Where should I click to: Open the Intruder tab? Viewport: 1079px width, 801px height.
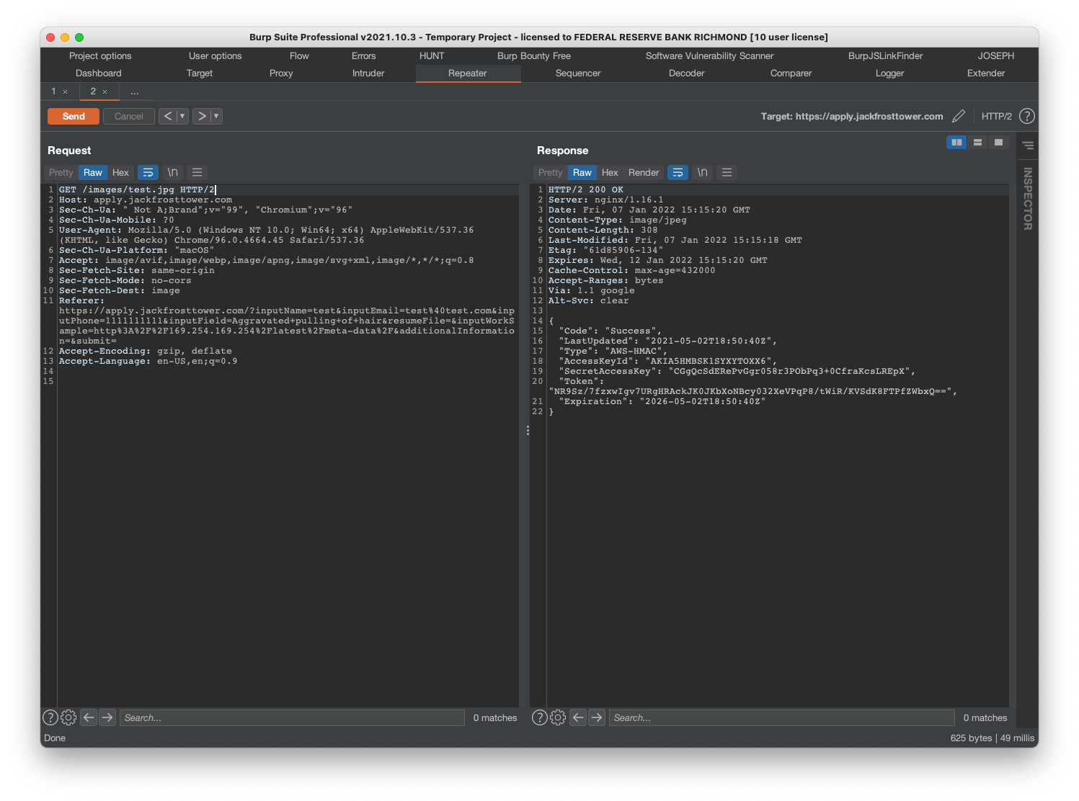[x=368, y=73]
